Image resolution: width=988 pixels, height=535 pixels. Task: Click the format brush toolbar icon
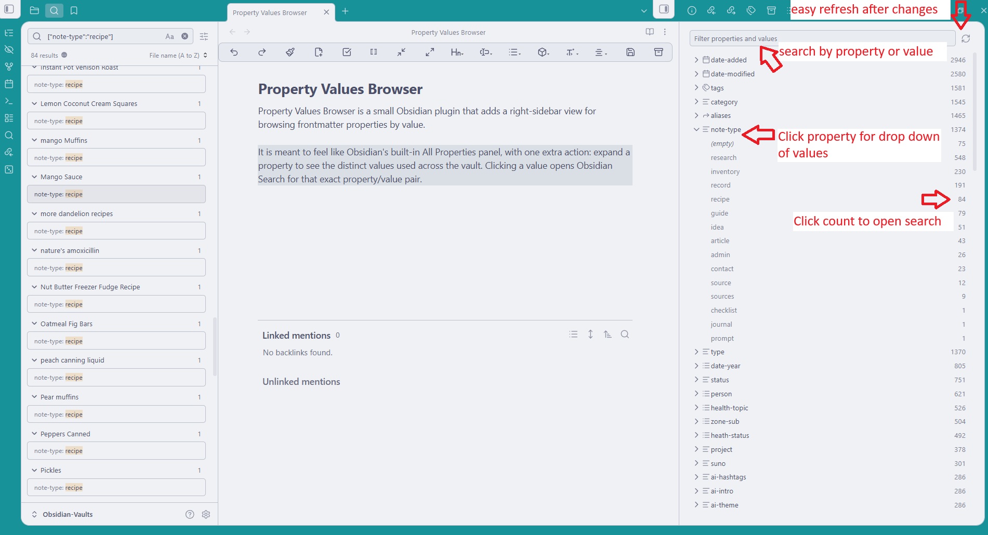pos(290,52)
